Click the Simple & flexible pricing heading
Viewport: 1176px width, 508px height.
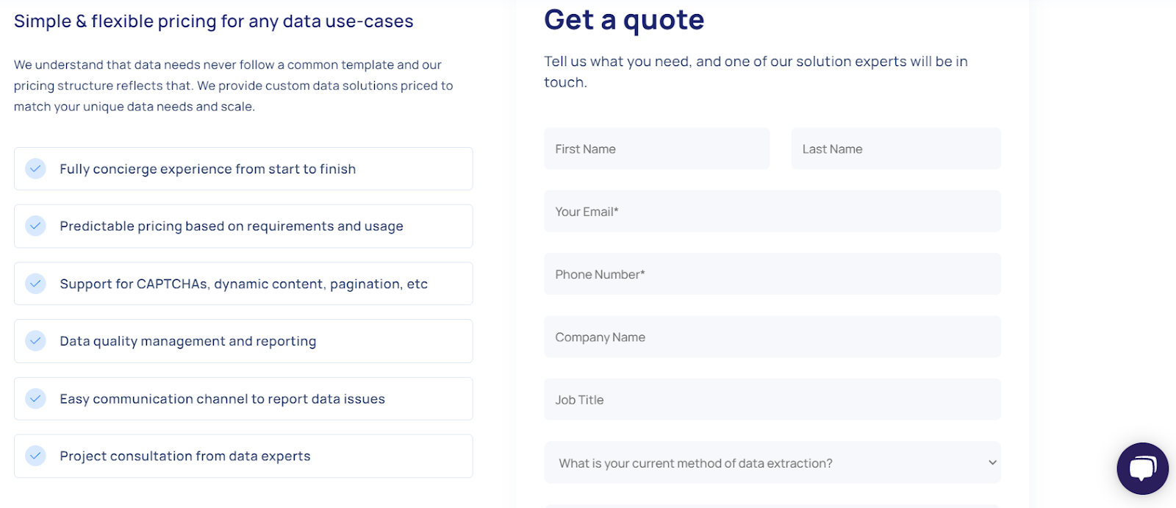[213, 21]
